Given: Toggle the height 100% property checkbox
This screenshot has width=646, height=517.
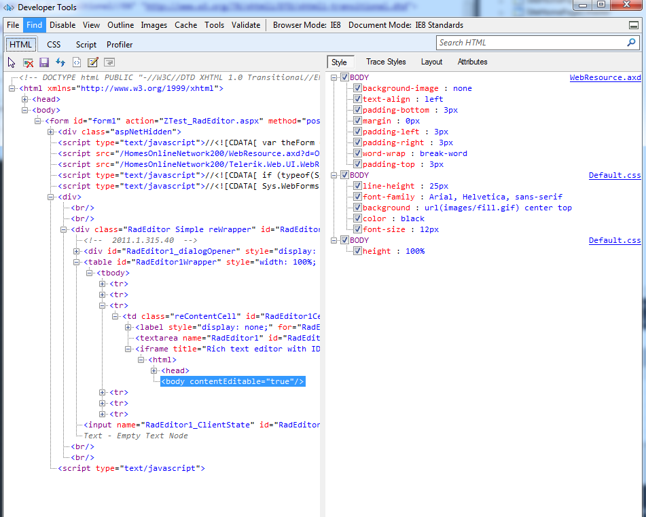Looking at the screenshot, I should pyautogui.click(x=357, y=251).
